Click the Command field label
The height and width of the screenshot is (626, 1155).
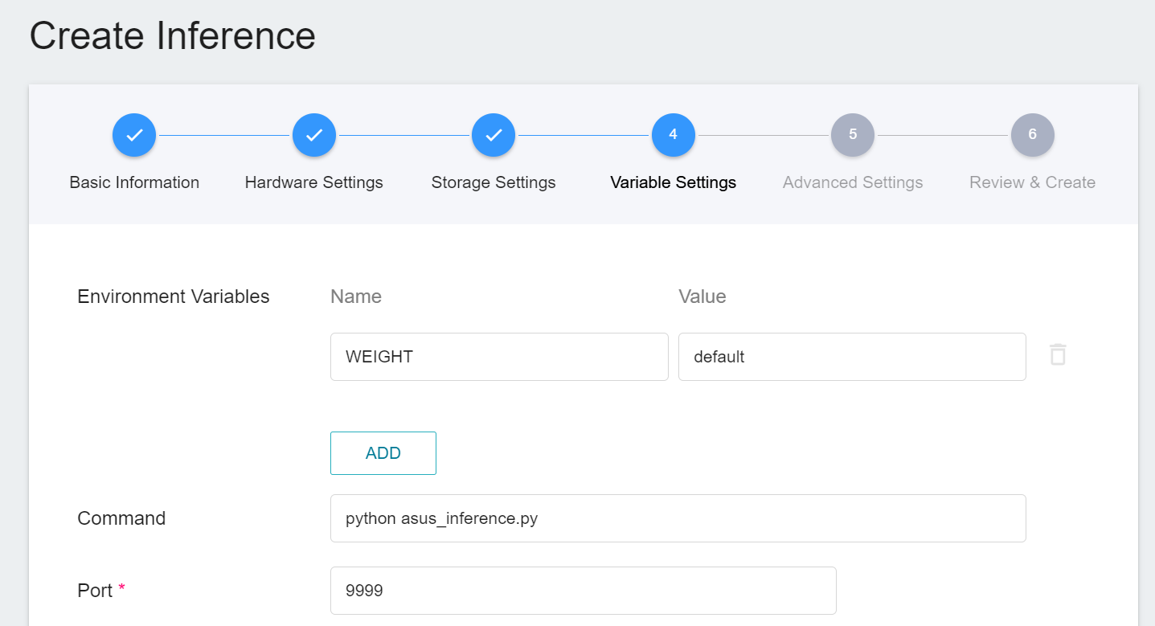pos(121,518)
